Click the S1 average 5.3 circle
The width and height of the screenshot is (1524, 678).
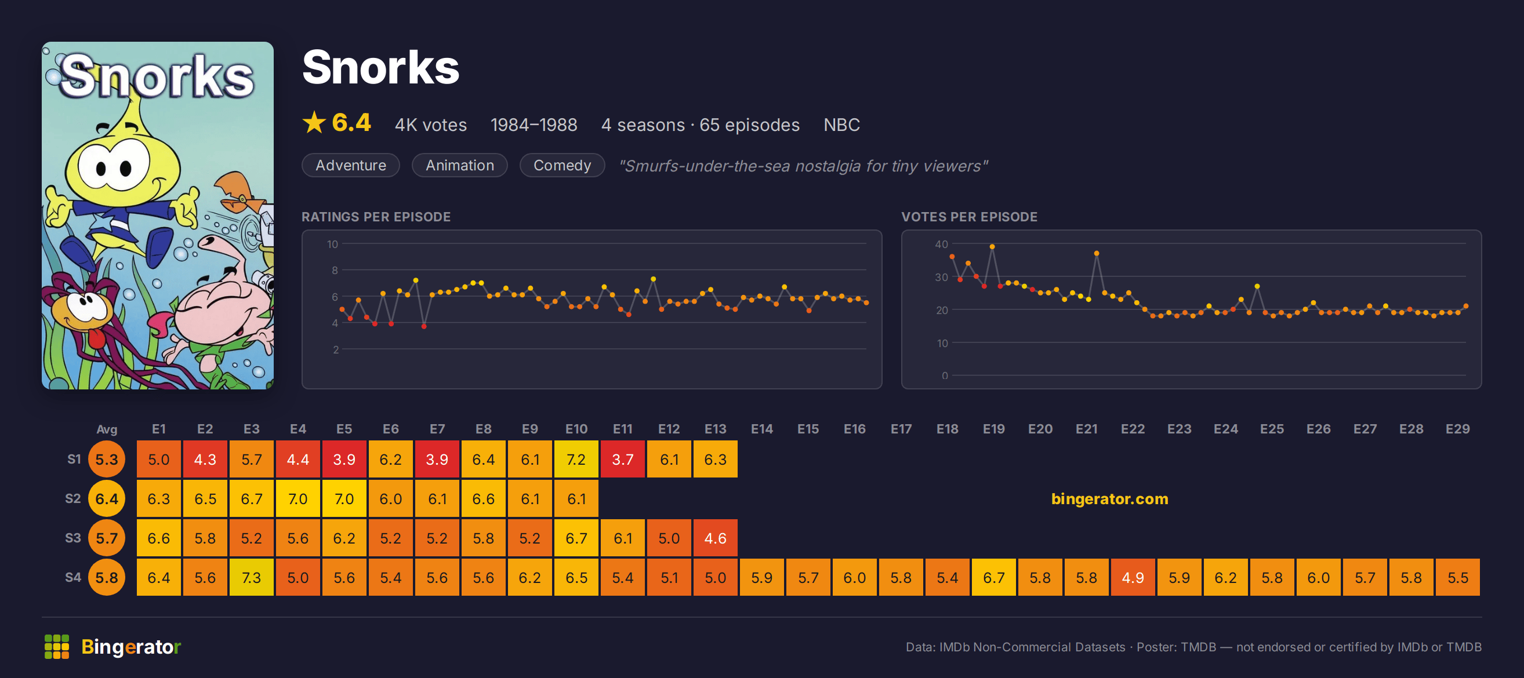[107, 460]
